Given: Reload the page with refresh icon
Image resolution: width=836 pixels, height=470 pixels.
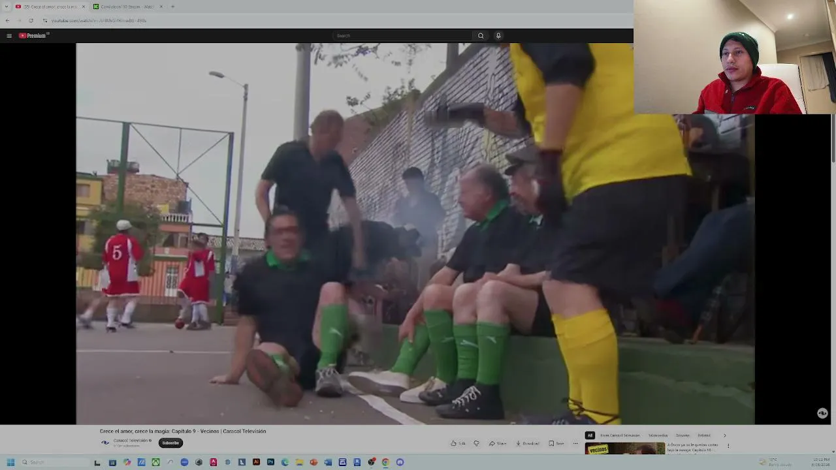Looking at the screenshot, I should [31, 20].
